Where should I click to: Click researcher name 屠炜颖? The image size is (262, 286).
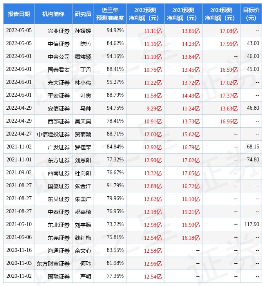83,57
